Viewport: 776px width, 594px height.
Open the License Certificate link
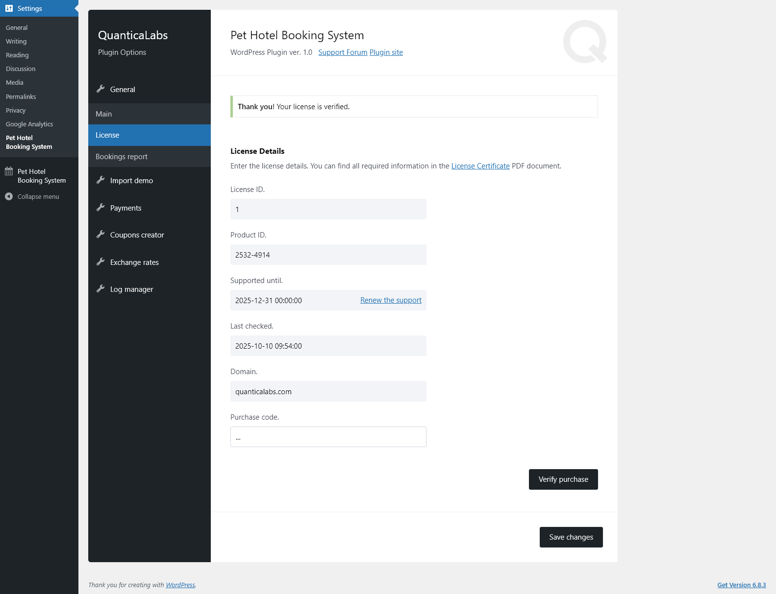click(x=480, y=166)
